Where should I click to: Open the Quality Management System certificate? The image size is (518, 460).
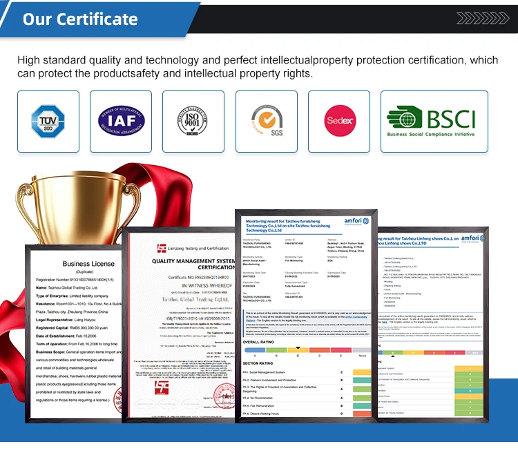[181, 325]
